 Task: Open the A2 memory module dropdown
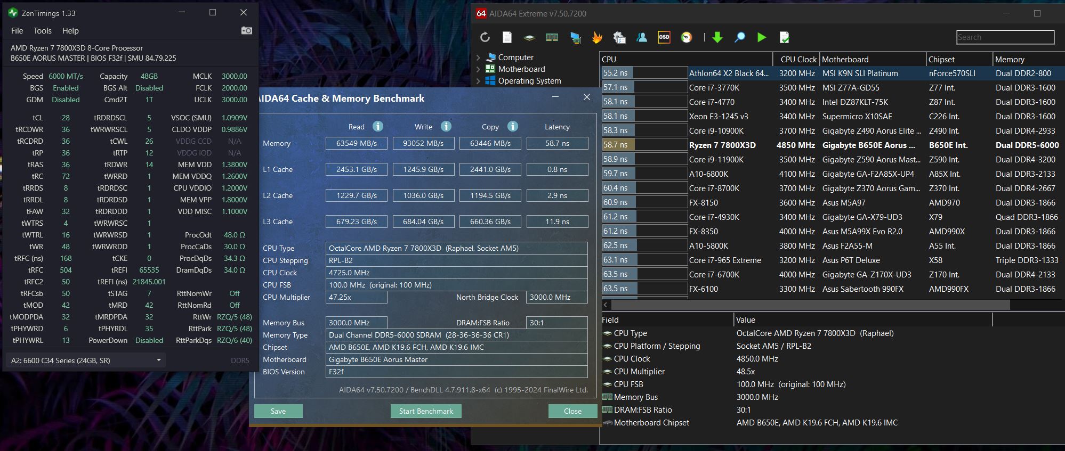(x=85, y=360)
